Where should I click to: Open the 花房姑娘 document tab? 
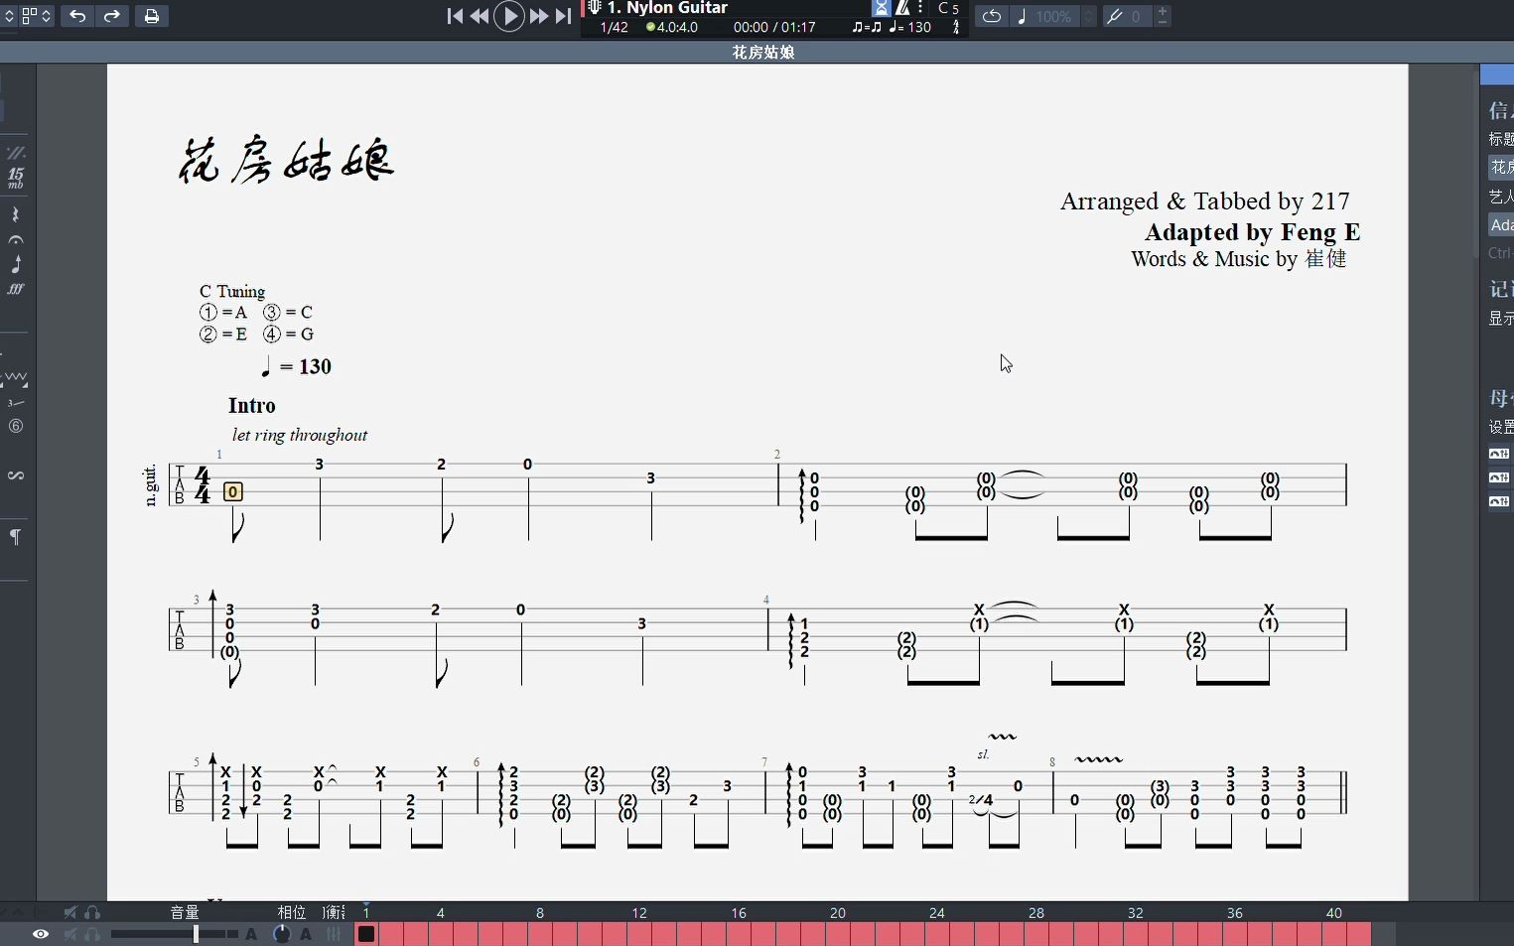[x=763, y=52]
